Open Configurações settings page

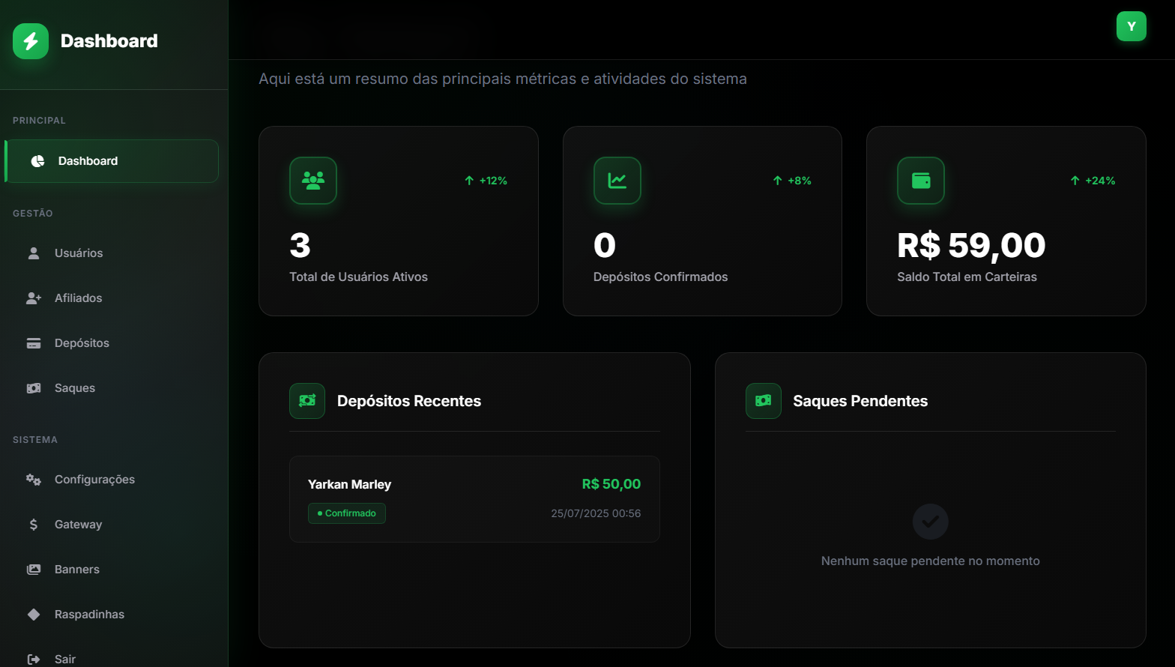click(94, 480)
